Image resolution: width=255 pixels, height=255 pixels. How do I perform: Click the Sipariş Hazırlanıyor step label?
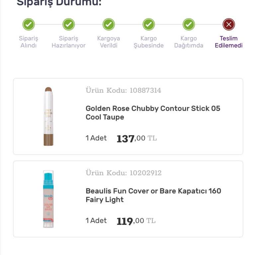tap(69, 42)
